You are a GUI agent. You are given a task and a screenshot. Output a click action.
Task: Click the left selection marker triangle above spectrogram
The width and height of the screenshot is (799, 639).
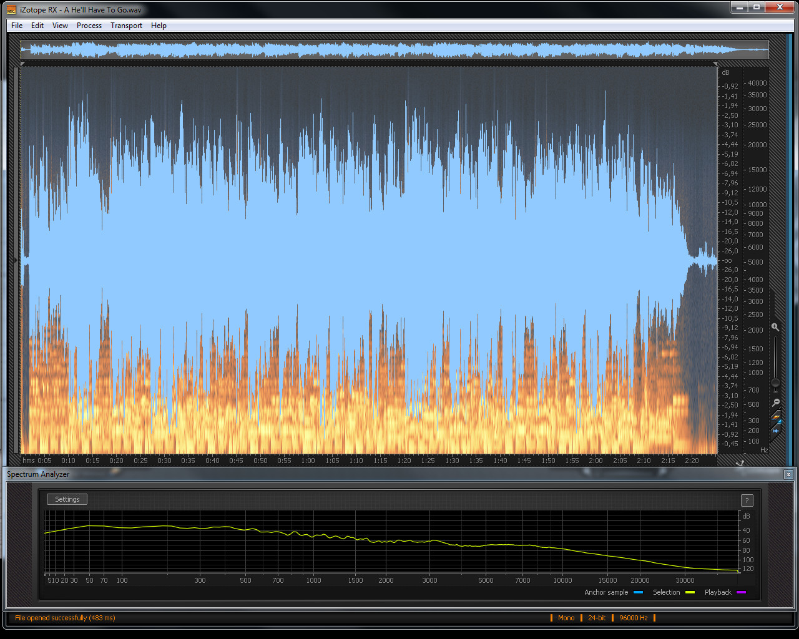(23, 64)
